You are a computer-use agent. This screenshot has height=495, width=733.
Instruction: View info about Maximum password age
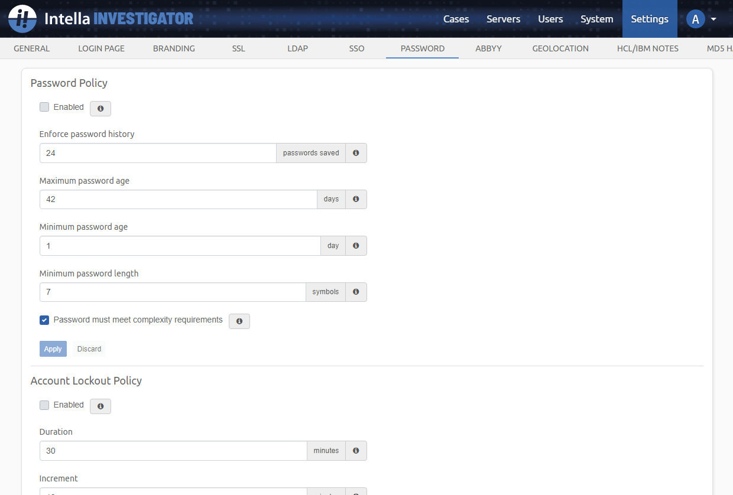[356, 199]
